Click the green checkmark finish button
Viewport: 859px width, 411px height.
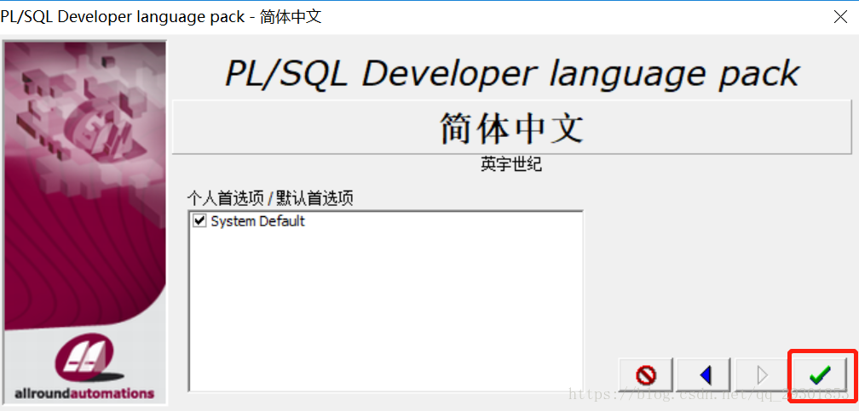(x=821, y=375)
